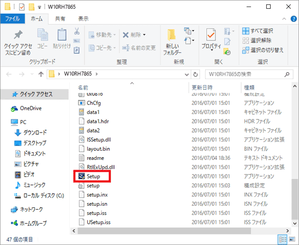The width and height of the screenshot is (299, 245).
Task: Open ドキュメント in sidebar
Action: click(x=30, y=153)
